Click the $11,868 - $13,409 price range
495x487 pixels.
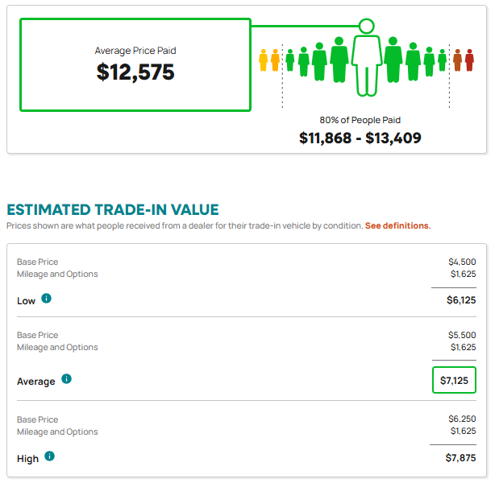click(x=360, y=138)
